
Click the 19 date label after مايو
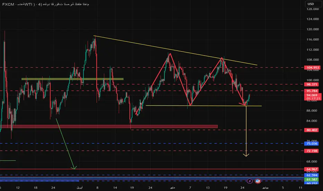point(226,188)
